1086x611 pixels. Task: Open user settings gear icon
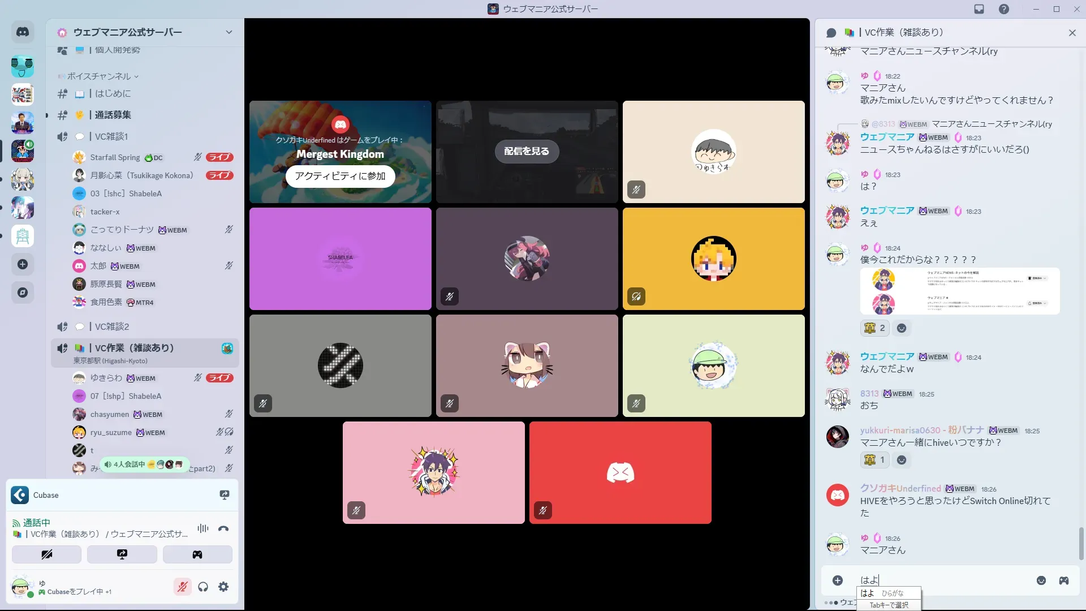[x=223, y=587]
